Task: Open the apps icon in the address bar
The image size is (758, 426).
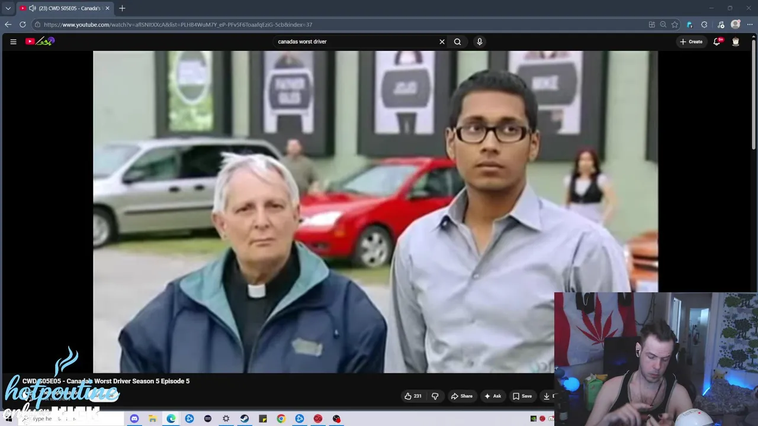Action: (652, 24)
